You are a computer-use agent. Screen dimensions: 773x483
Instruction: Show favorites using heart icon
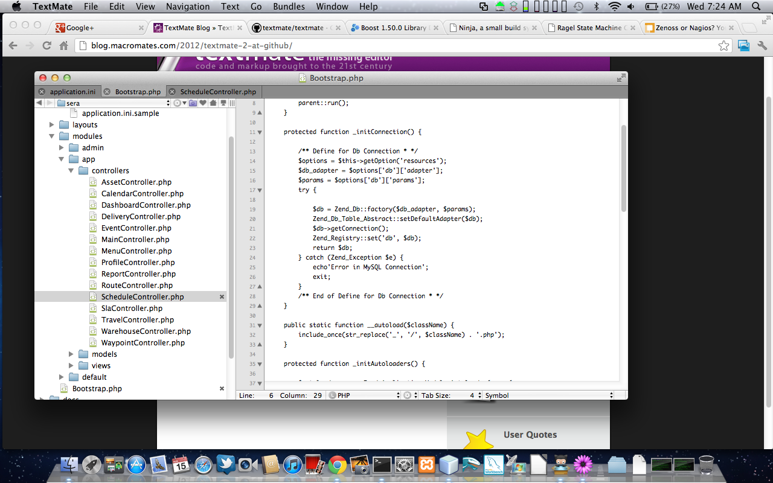pos(203,103)
